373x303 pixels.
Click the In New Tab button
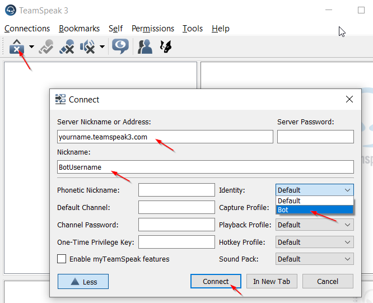click(x=272, y=281)
